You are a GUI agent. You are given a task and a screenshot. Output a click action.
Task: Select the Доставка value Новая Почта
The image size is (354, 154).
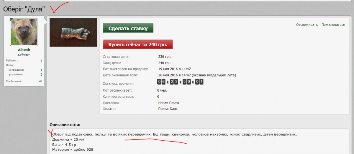(x=168, y=103)
